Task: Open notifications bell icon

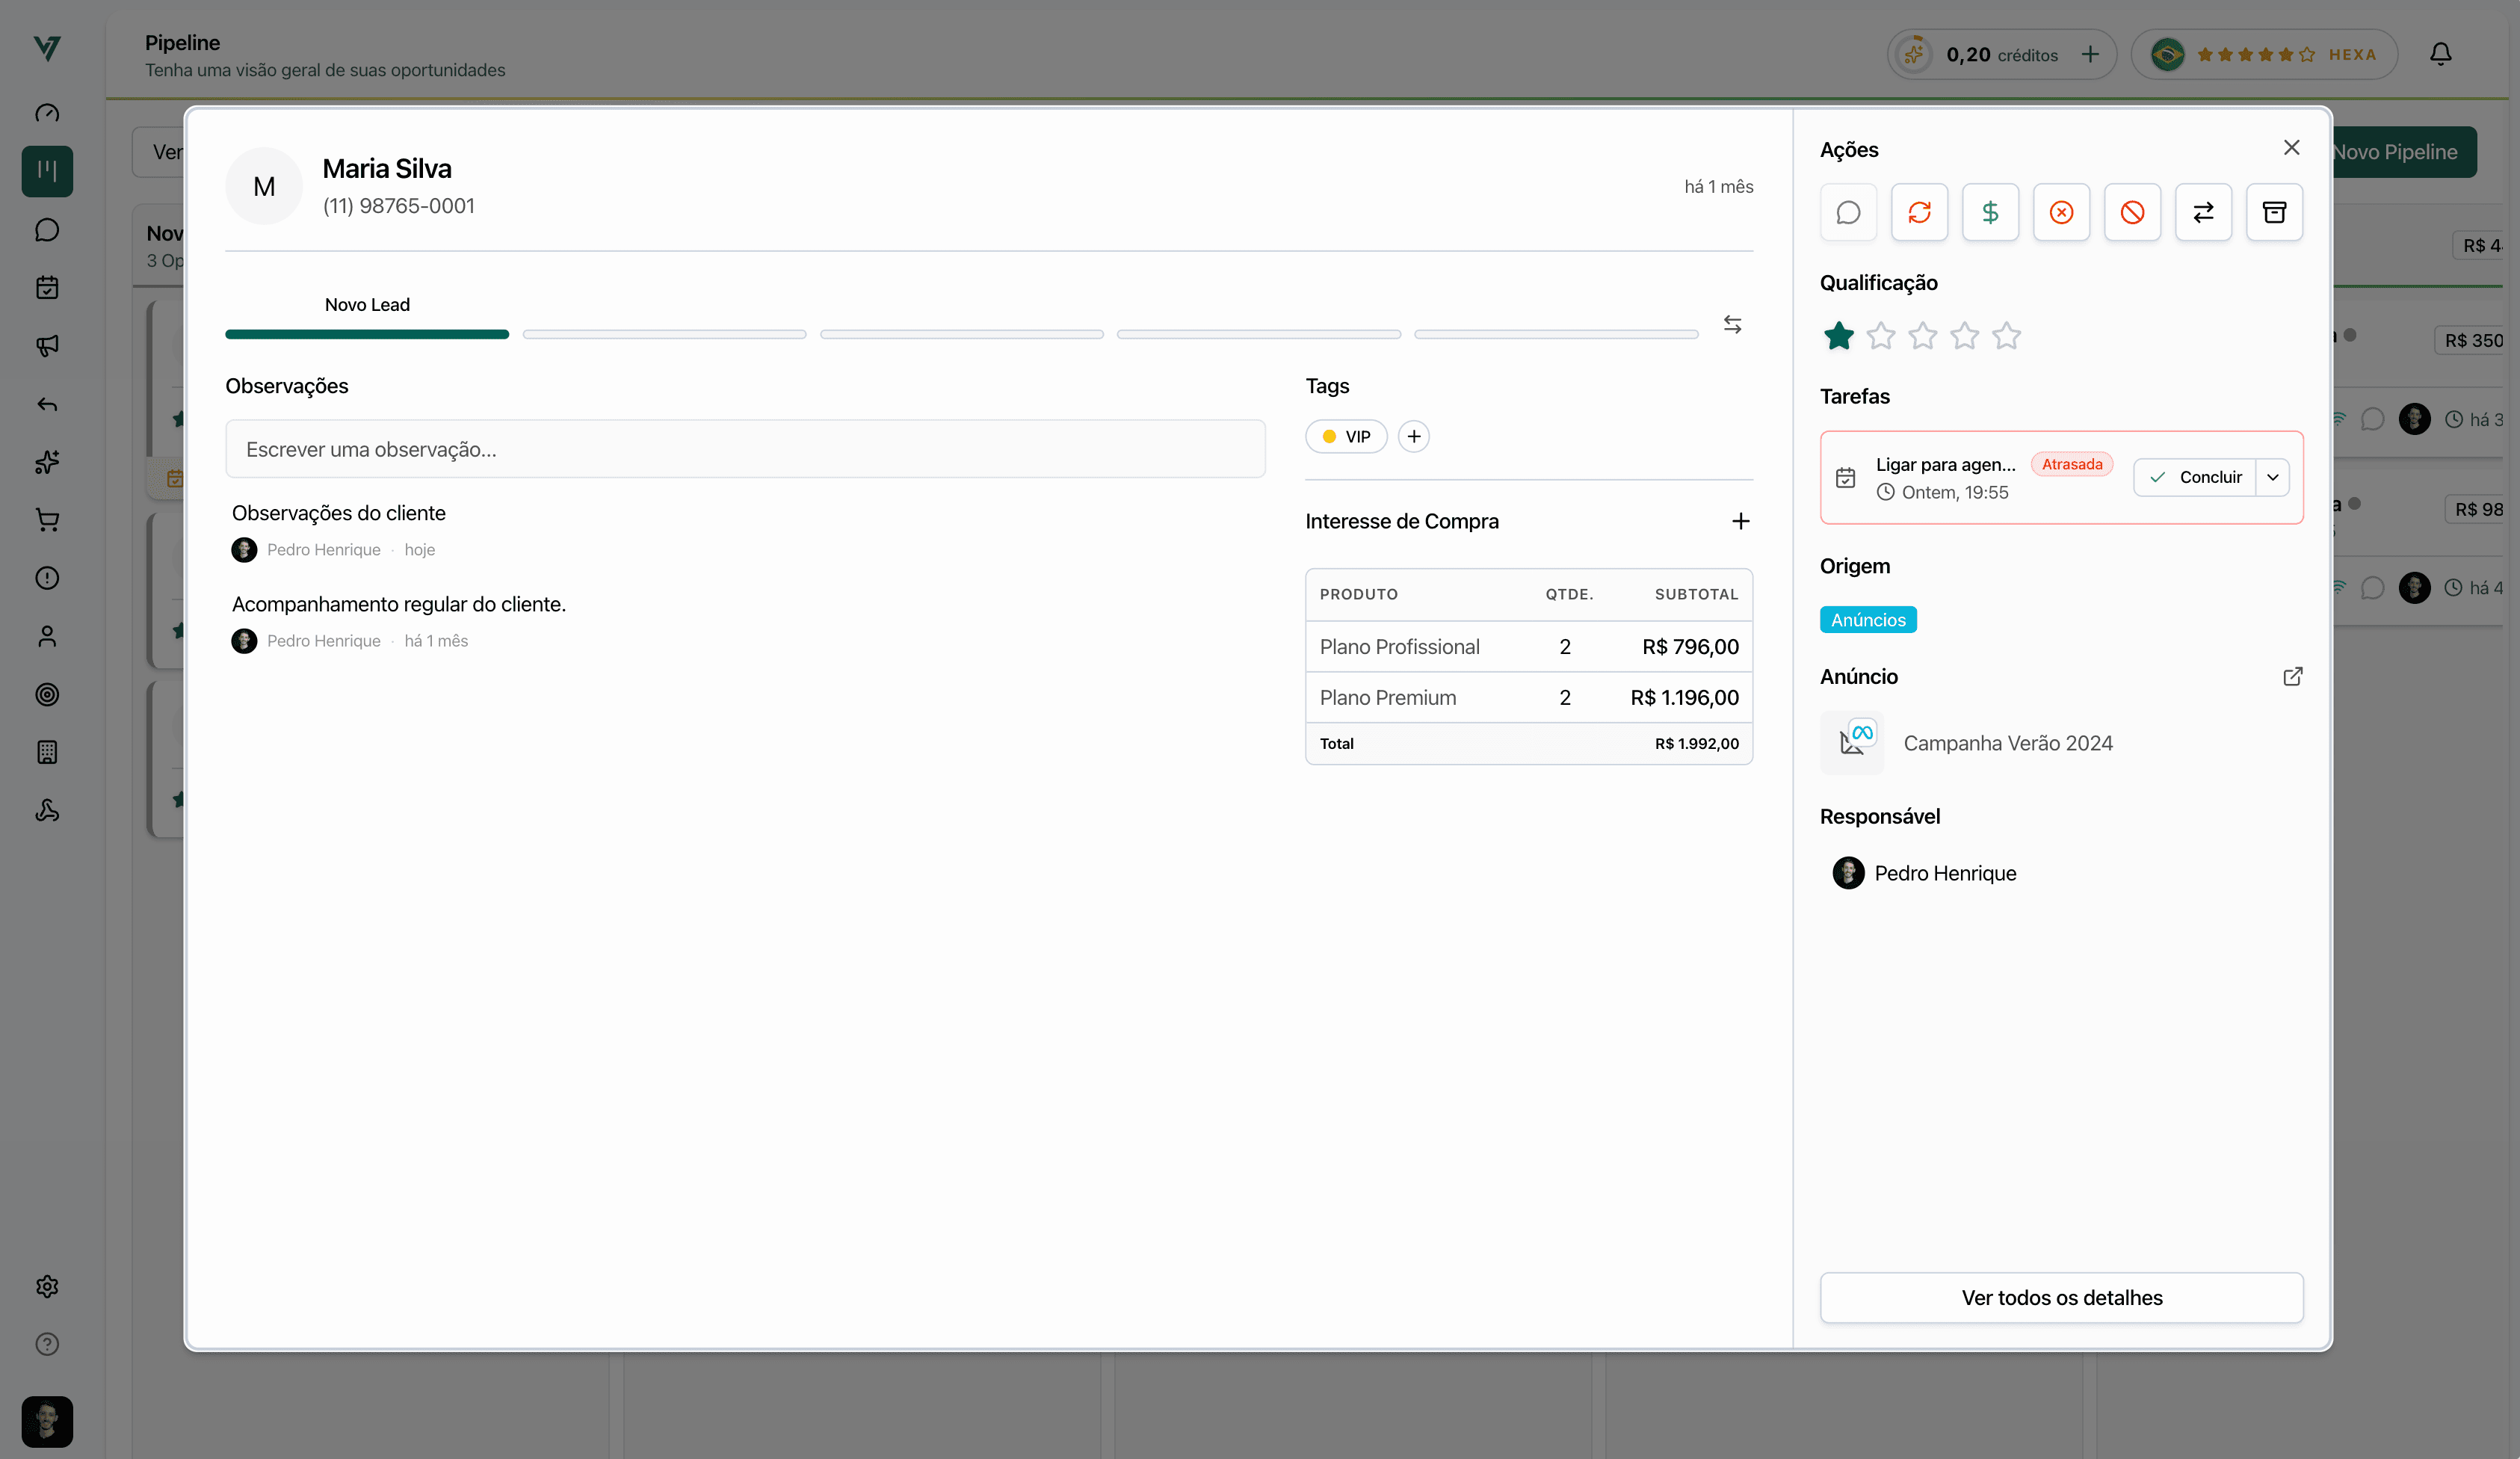Action: [x=2440, y=54]
